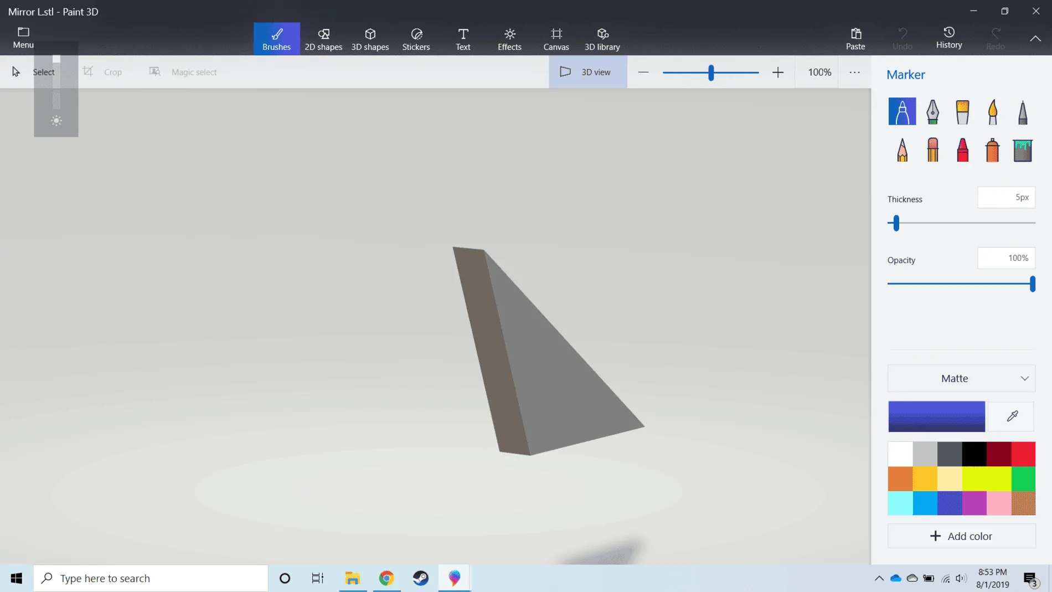Adjust the Thickness slider
1052x592 pixels.
coord(961,223)
